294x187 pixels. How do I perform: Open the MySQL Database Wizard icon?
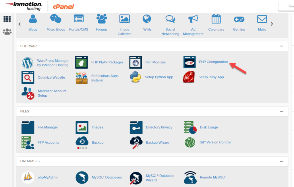136,178
